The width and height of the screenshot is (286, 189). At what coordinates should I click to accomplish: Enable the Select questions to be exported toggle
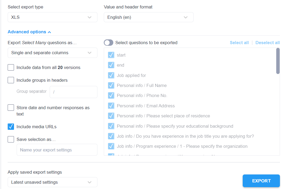(108, 43)
